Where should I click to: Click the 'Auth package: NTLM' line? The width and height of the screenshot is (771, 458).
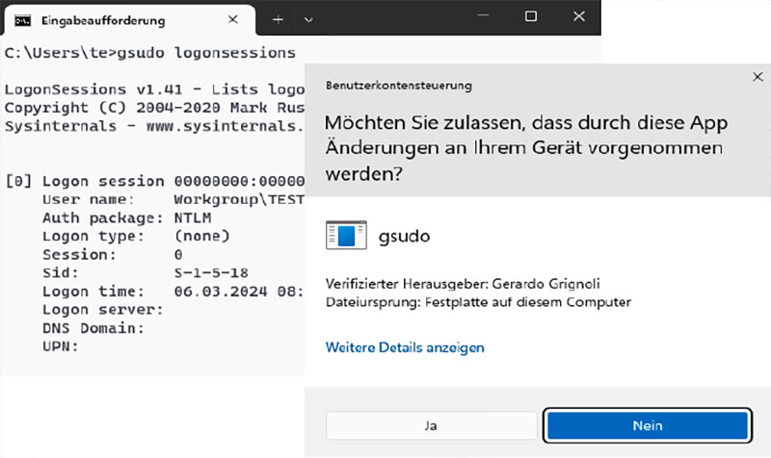click(x=127, y=218)
